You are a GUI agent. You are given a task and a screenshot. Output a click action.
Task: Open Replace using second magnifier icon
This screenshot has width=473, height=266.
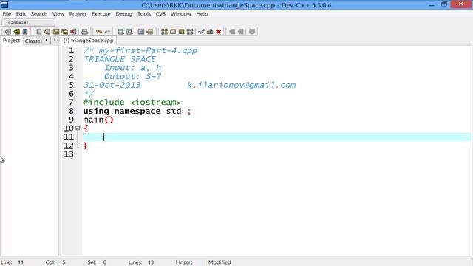click(129, 31)
